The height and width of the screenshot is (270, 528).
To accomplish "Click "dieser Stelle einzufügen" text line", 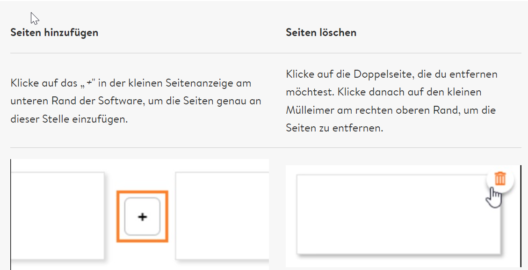I will coord(69,120).
